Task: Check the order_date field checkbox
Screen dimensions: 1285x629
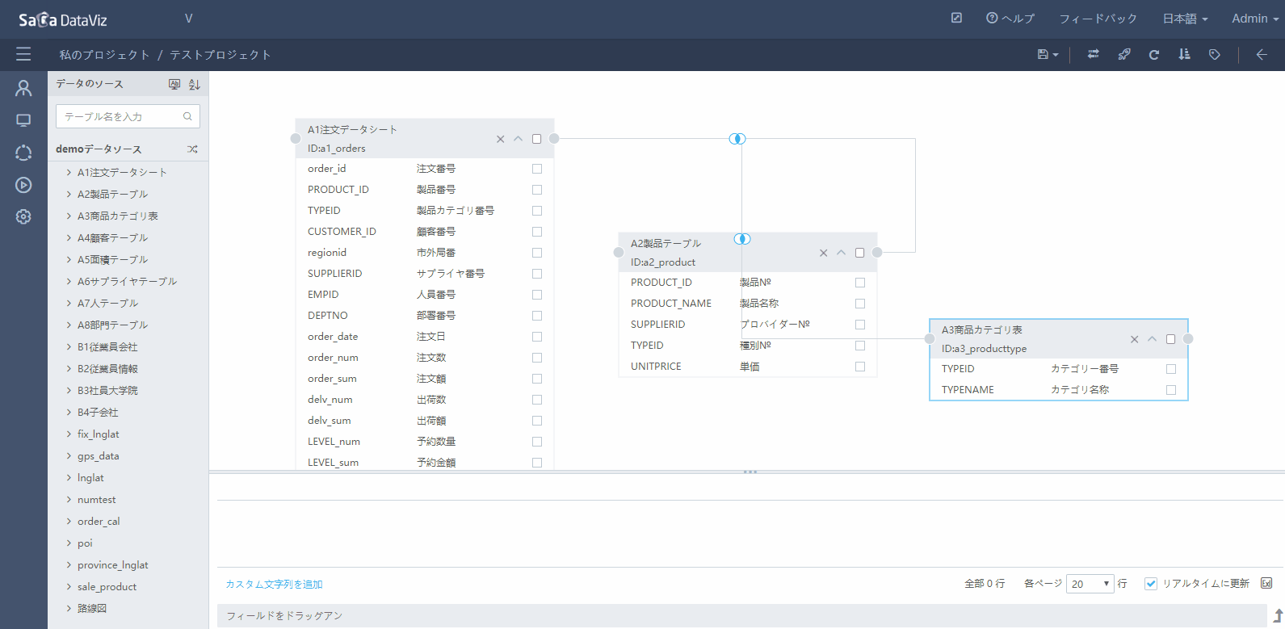Action: pos(537,337)
